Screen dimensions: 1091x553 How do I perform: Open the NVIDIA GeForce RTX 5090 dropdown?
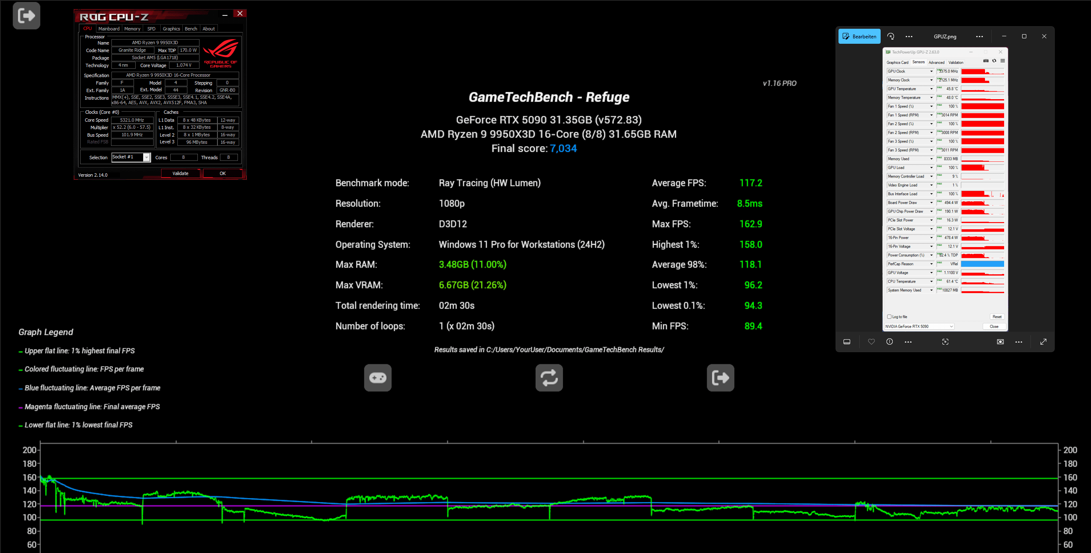919,326
